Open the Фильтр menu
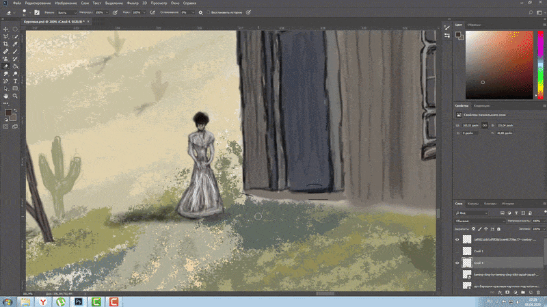 pyautogui.click(x=133, y=3)
